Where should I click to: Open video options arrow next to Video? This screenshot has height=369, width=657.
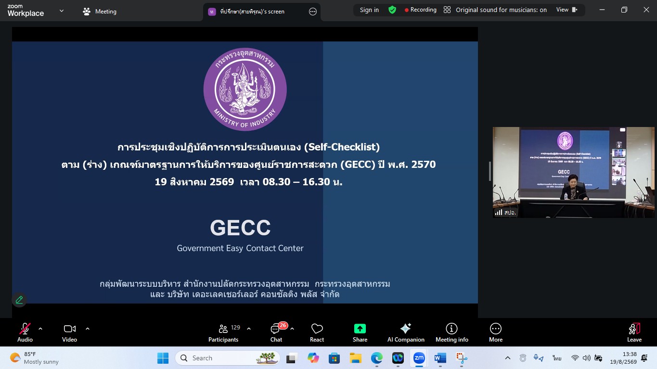coord(88,329)
